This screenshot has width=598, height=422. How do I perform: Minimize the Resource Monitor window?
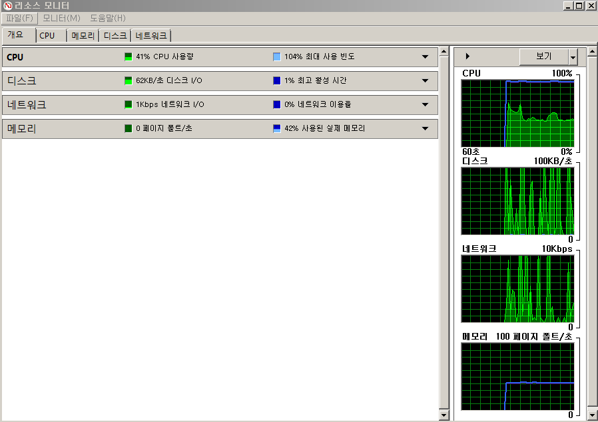pyautogui.click(x=568, y=6)
